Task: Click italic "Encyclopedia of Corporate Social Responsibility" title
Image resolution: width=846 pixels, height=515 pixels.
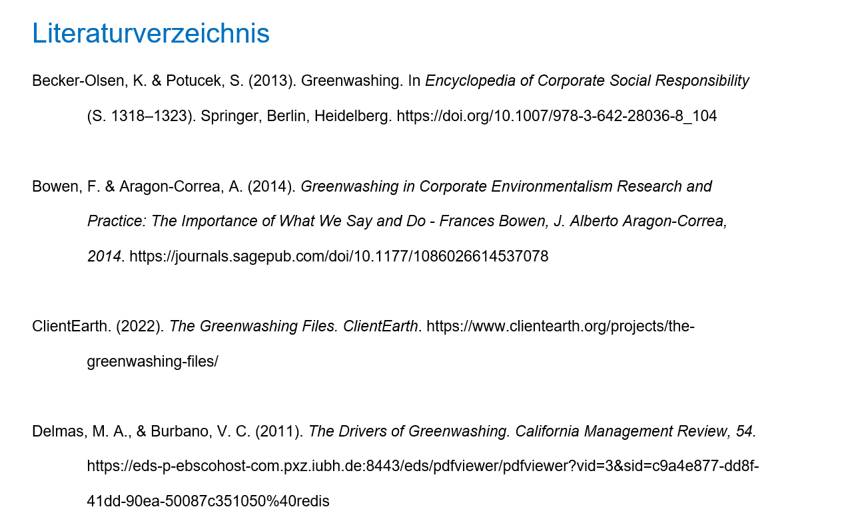Action: [587, 81]
